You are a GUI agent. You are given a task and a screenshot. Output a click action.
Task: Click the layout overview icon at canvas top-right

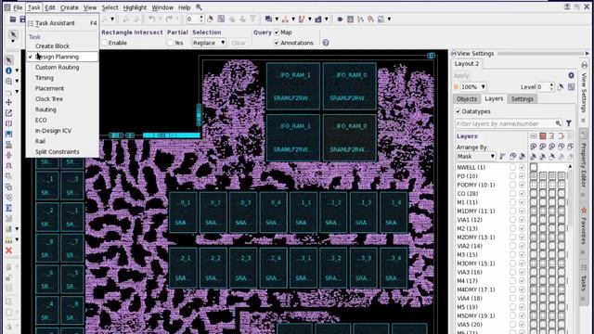(431, 56)
